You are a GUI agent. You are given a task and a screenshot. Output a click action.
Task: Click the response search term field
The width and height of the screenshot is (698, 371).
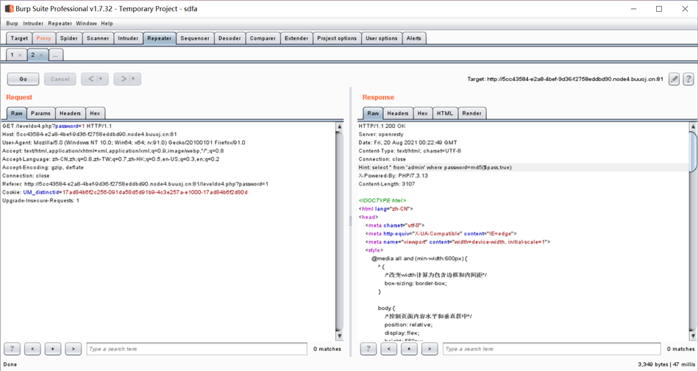click(x=552, y=349)
